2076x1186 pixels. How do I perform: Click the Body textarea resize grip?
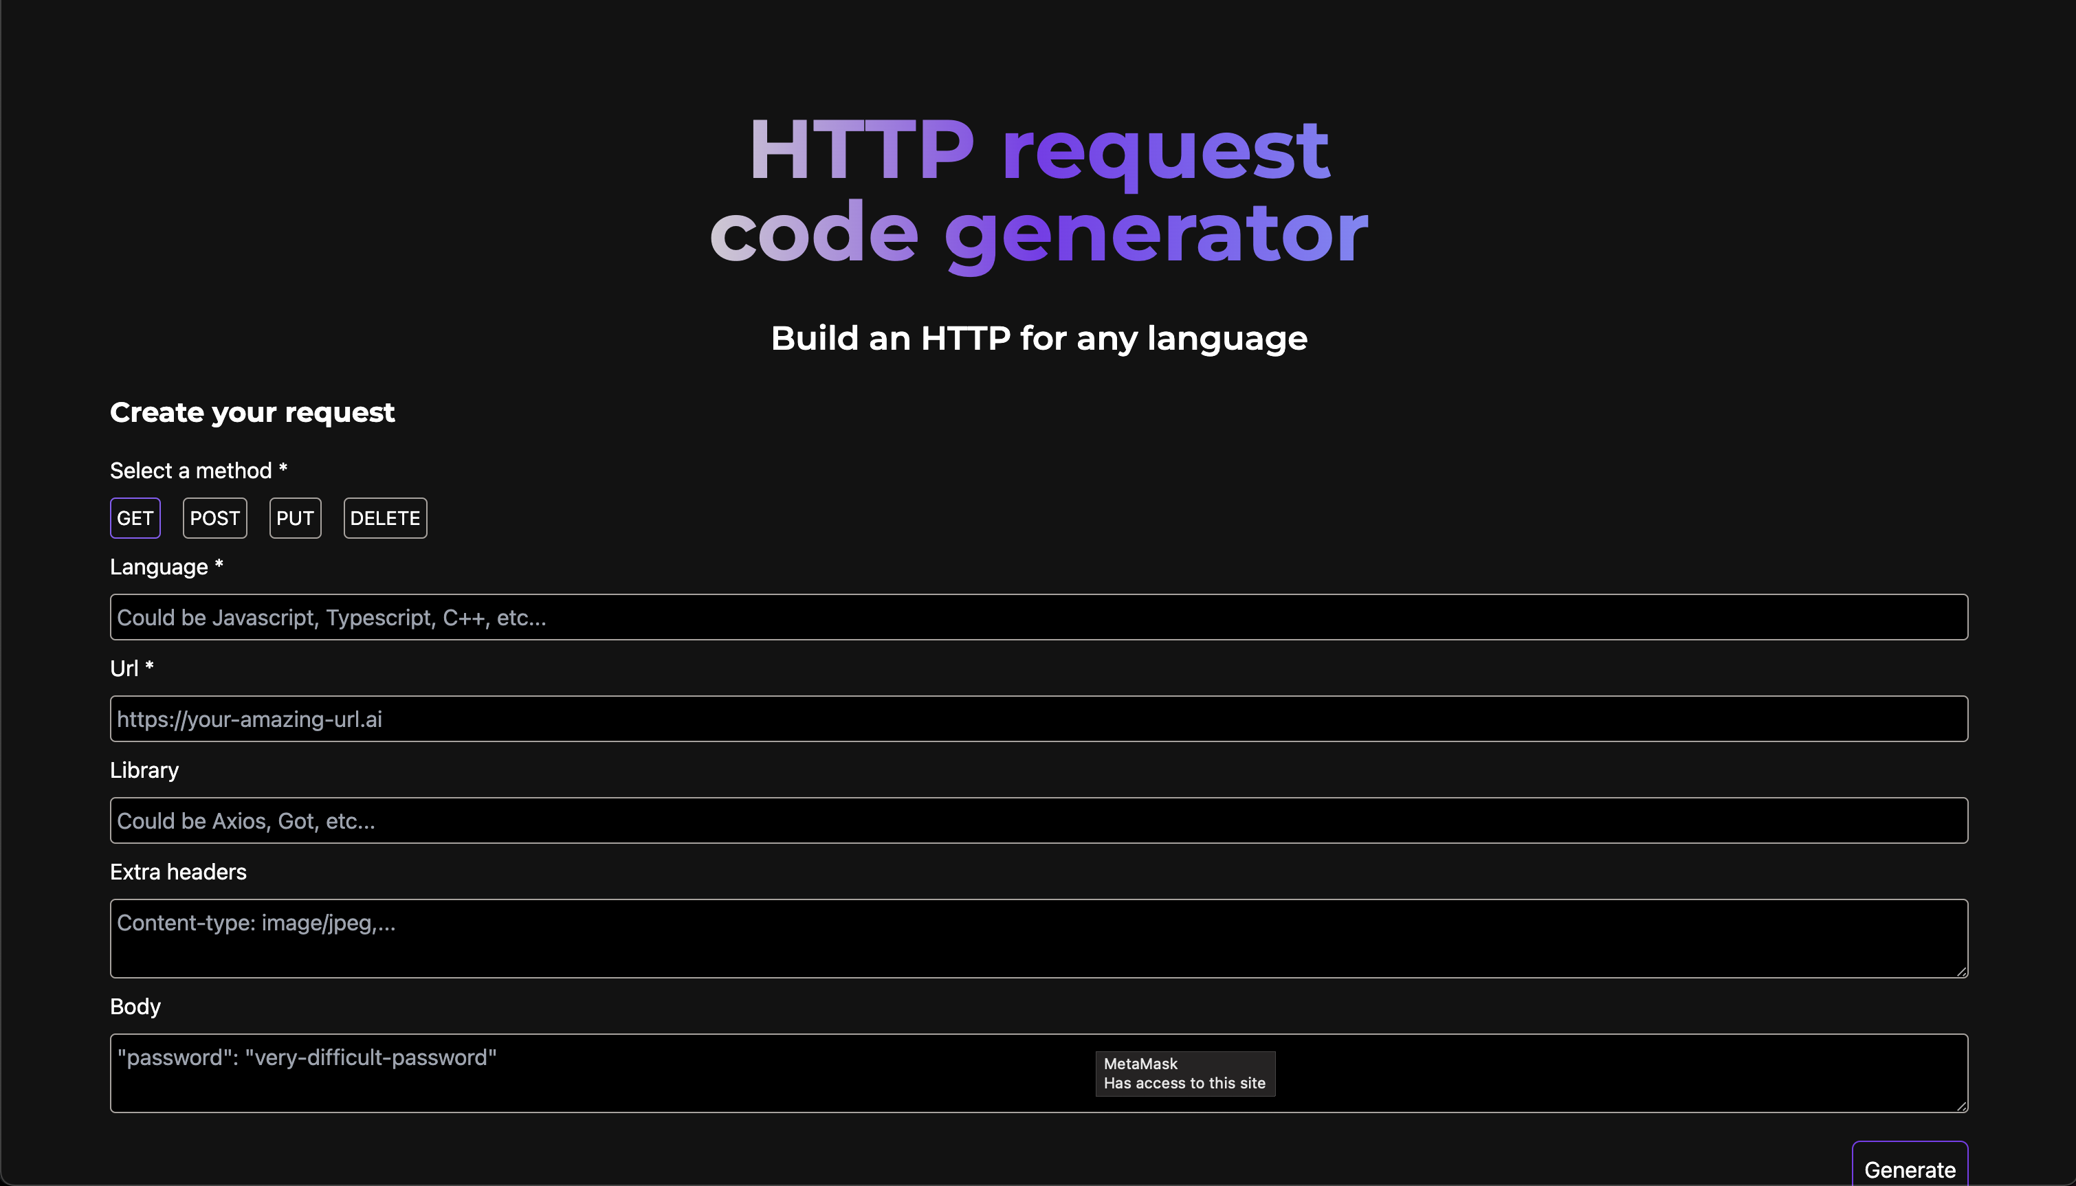click(x=1961, y=1106)
